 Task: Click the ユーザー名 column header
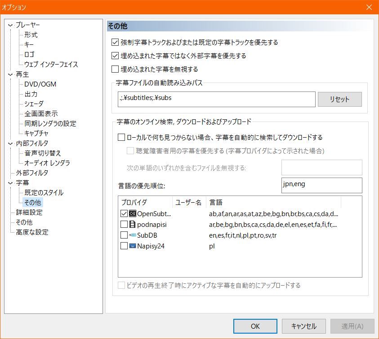click(x=189, y=202)
